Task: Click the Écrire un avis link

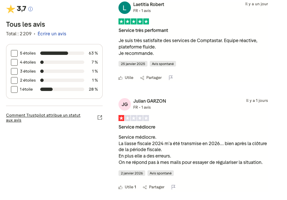Action: tap(52, 34)
